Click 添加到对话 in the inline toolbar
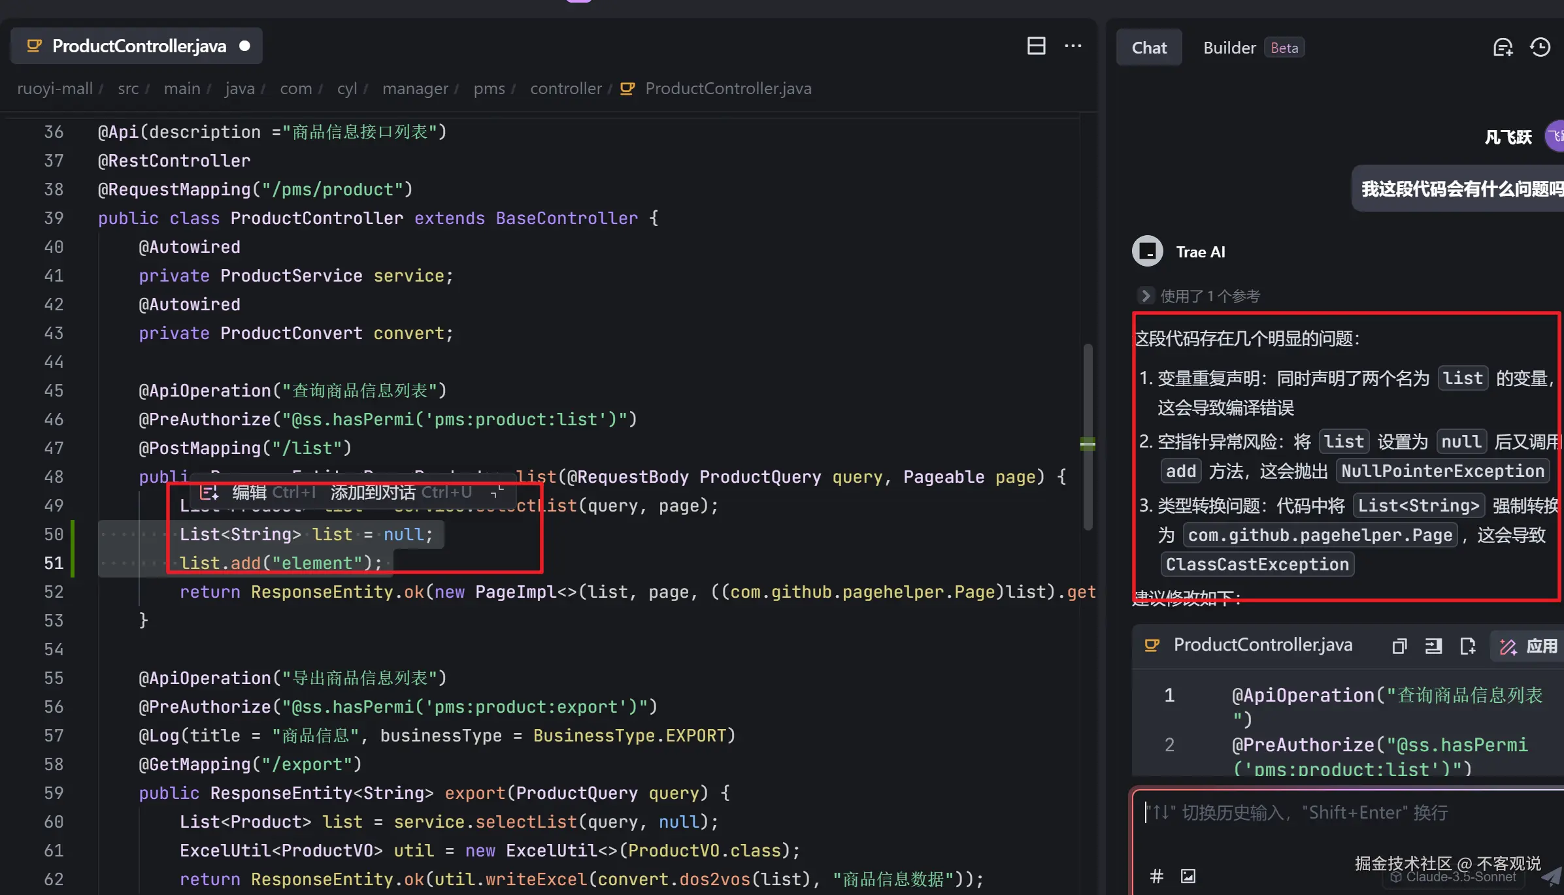This screenshot has height=895, width=1564. 373,492
